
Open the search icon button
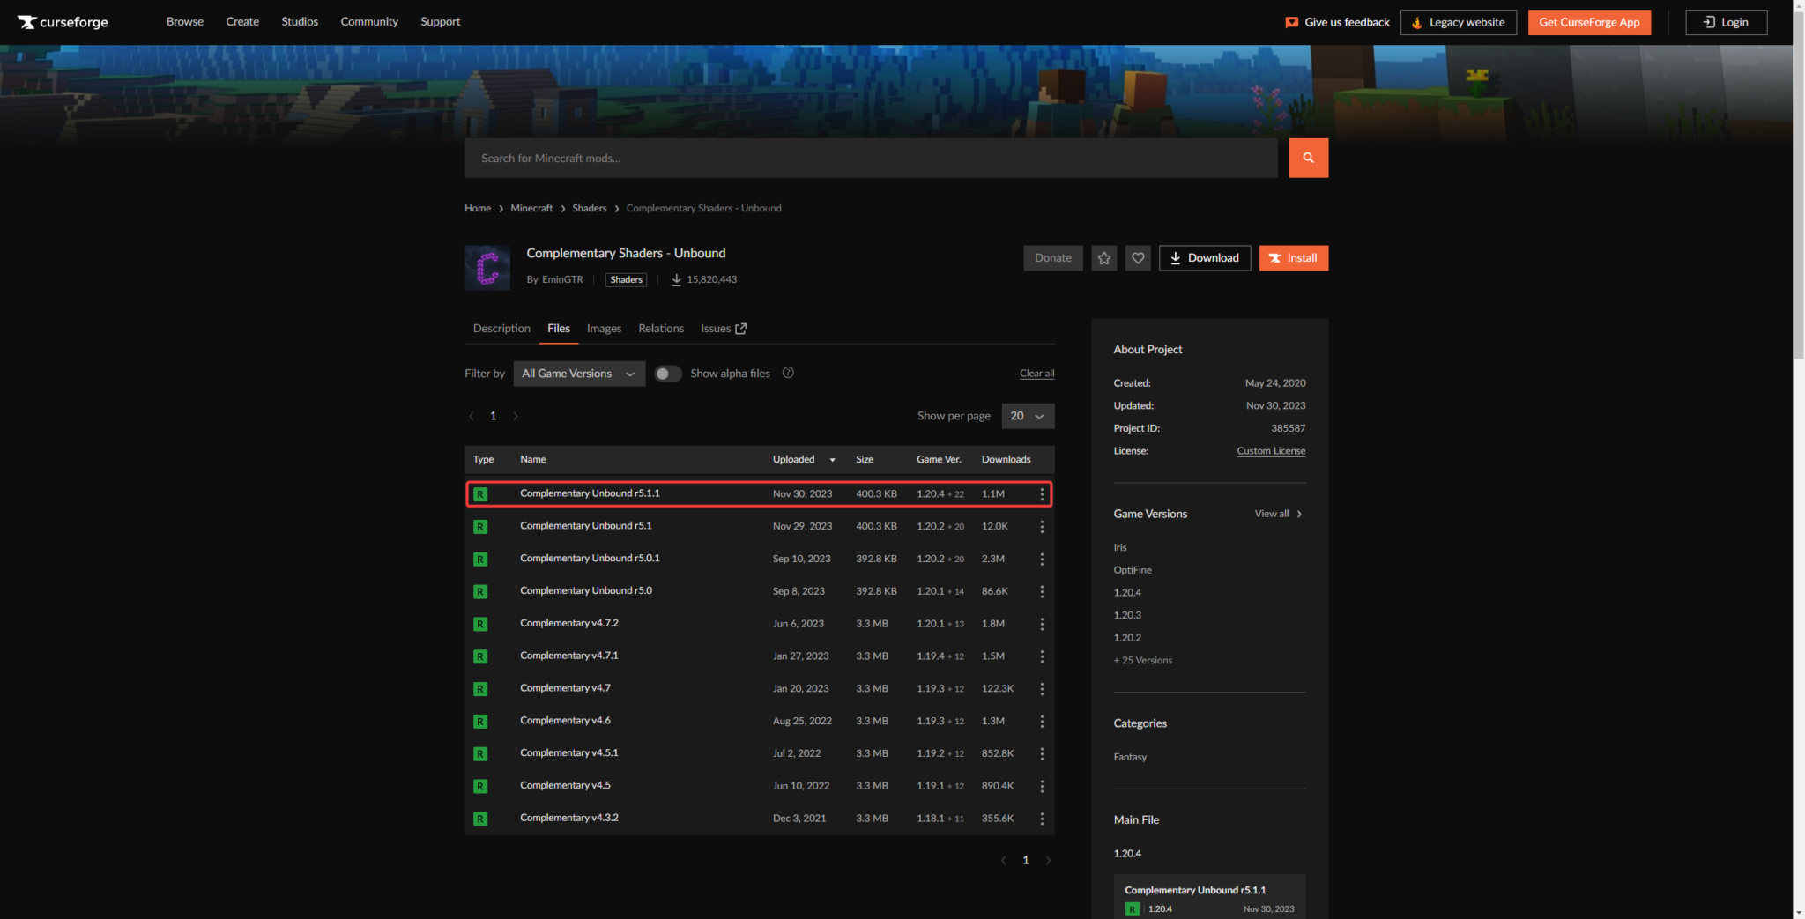coord(1308,158)
